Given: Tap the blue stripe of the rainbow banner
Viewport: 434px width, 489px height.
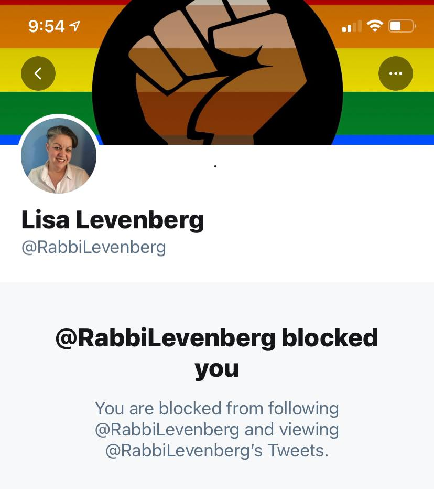Looking at the screenshot, I should pos(383,140).
